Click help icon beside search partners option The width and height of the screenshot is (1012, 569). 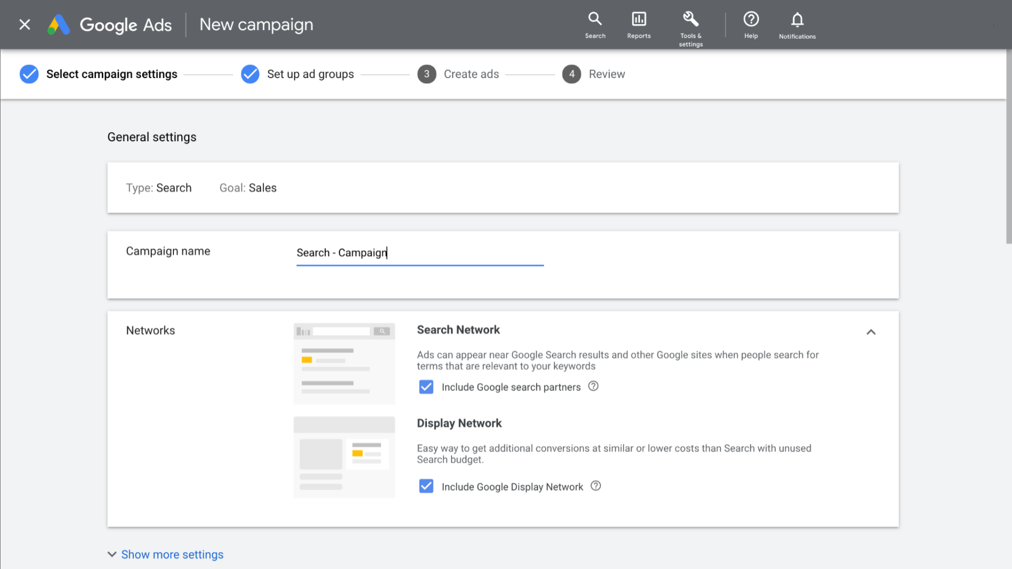[x=593, y=386]
